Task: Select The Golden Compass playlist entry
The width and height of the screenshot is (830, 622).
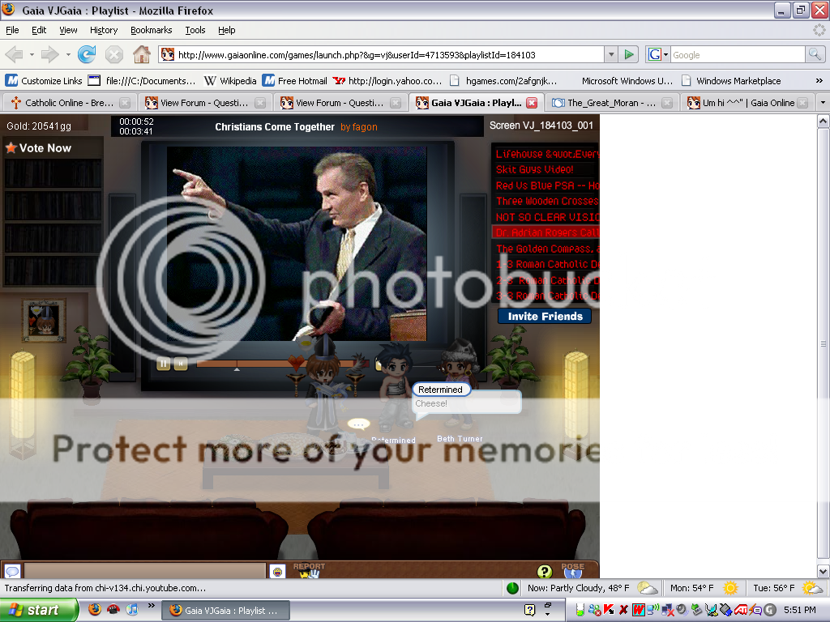Action: point(547,249)
